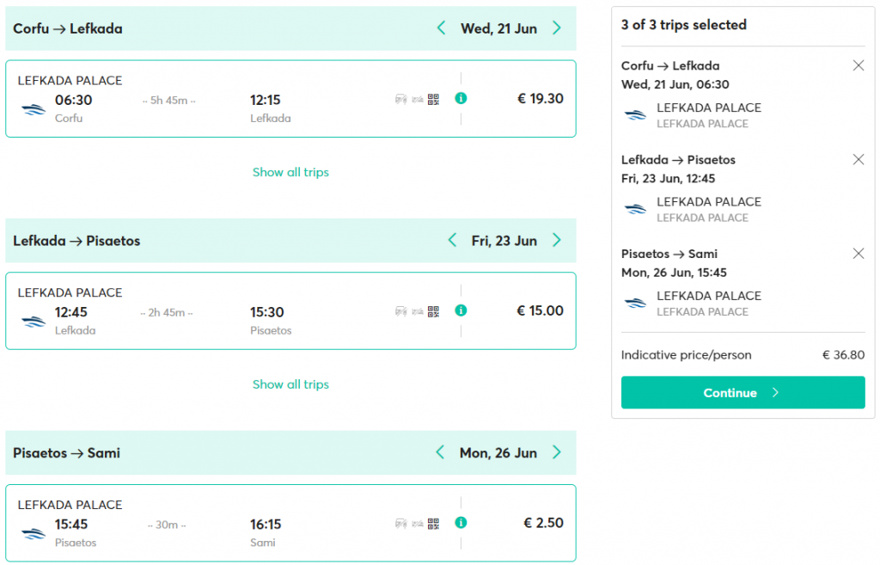Select the 15:45 Pisaetos to Sami trip card
This screenshot has width=880, height=565.
290,524
